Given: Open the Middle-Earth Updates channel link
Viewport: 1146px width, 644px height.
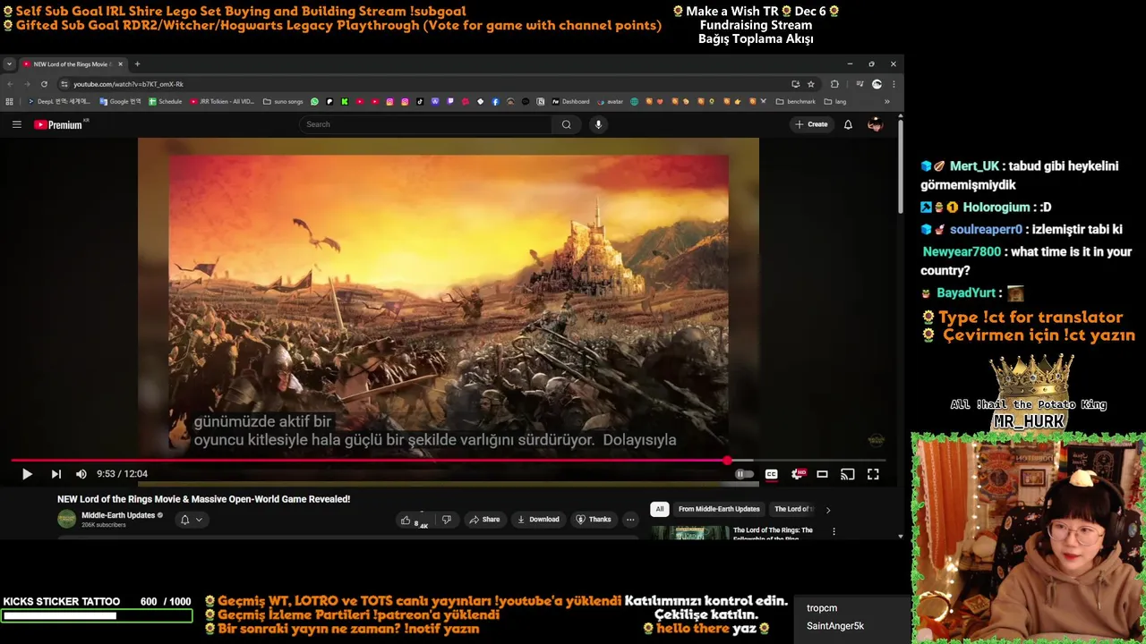Looking at the screenshot, I should (118, 515).
